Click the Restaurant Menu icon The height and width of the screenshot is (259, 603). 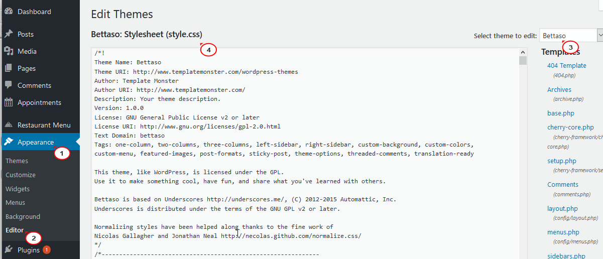[x=9, y=125]
